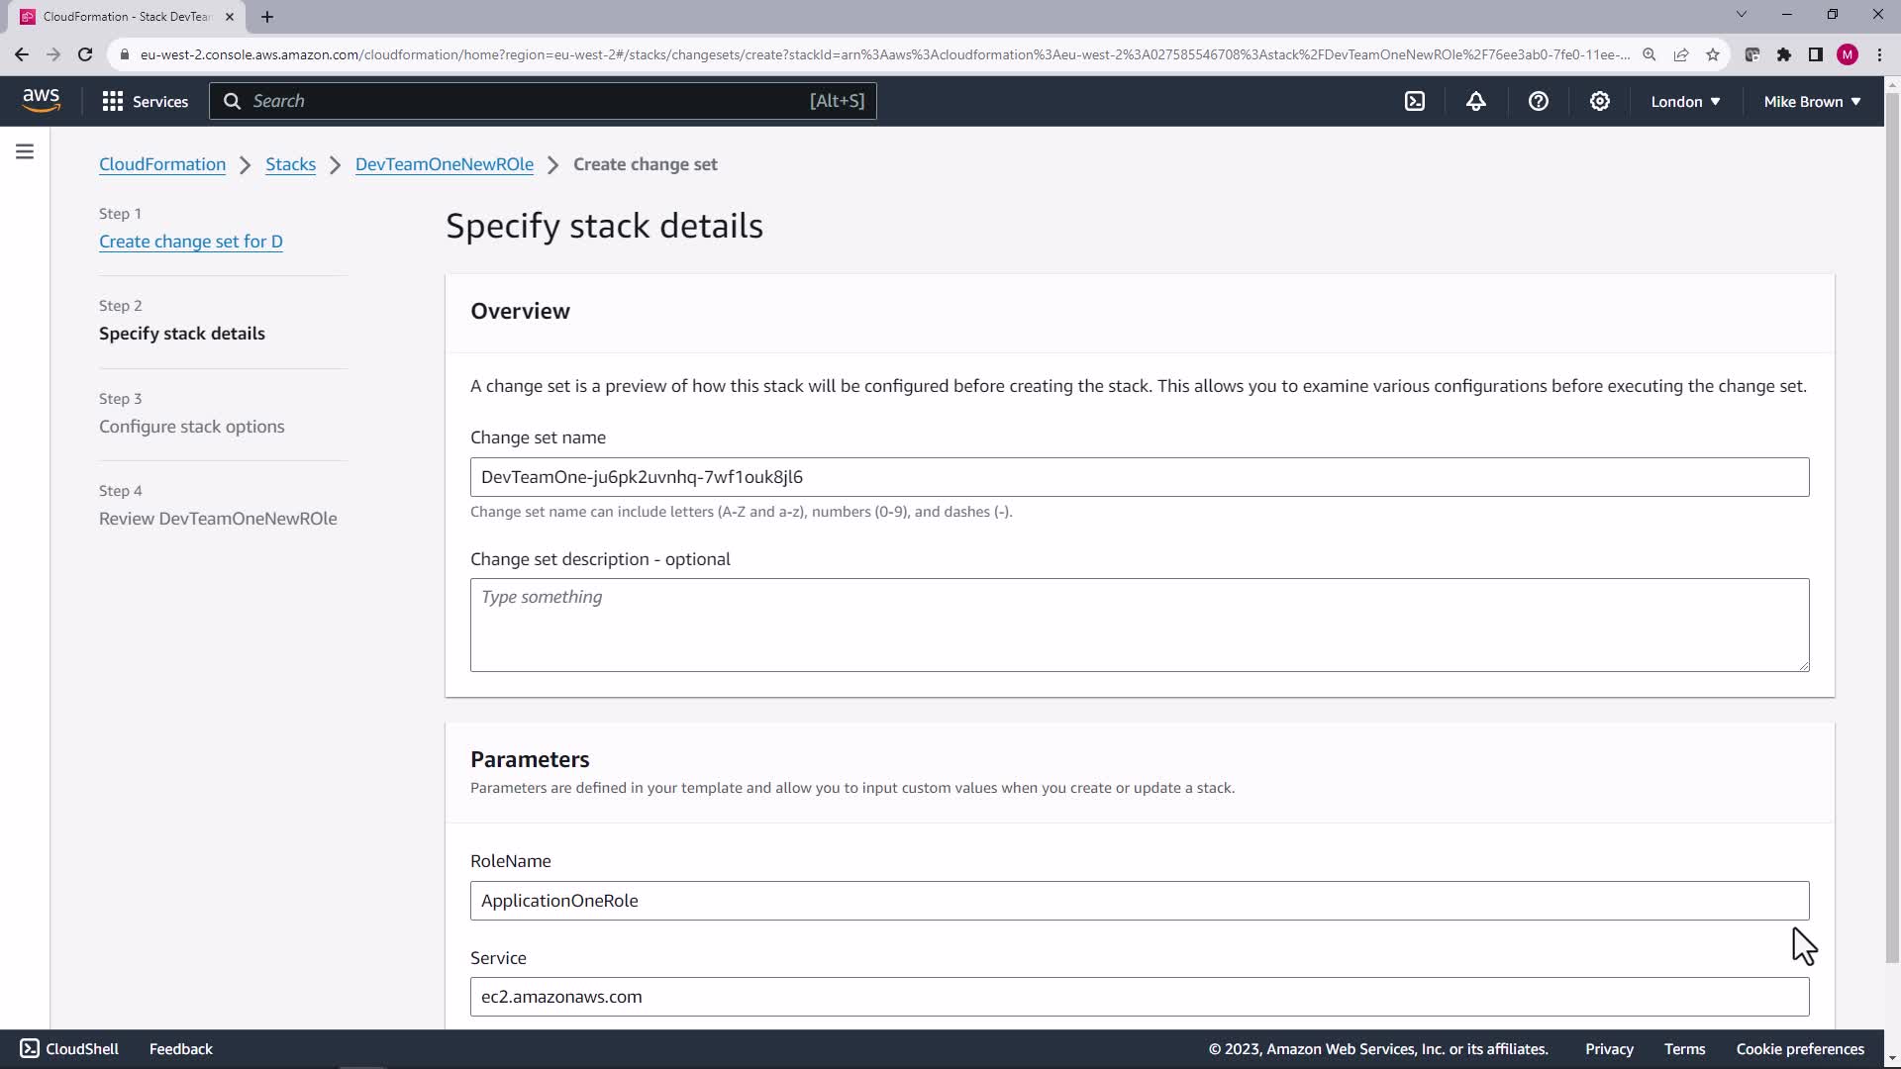Go to Create change set step one
Screen dimensions: 1901x1069
click(x=190, y=242)
